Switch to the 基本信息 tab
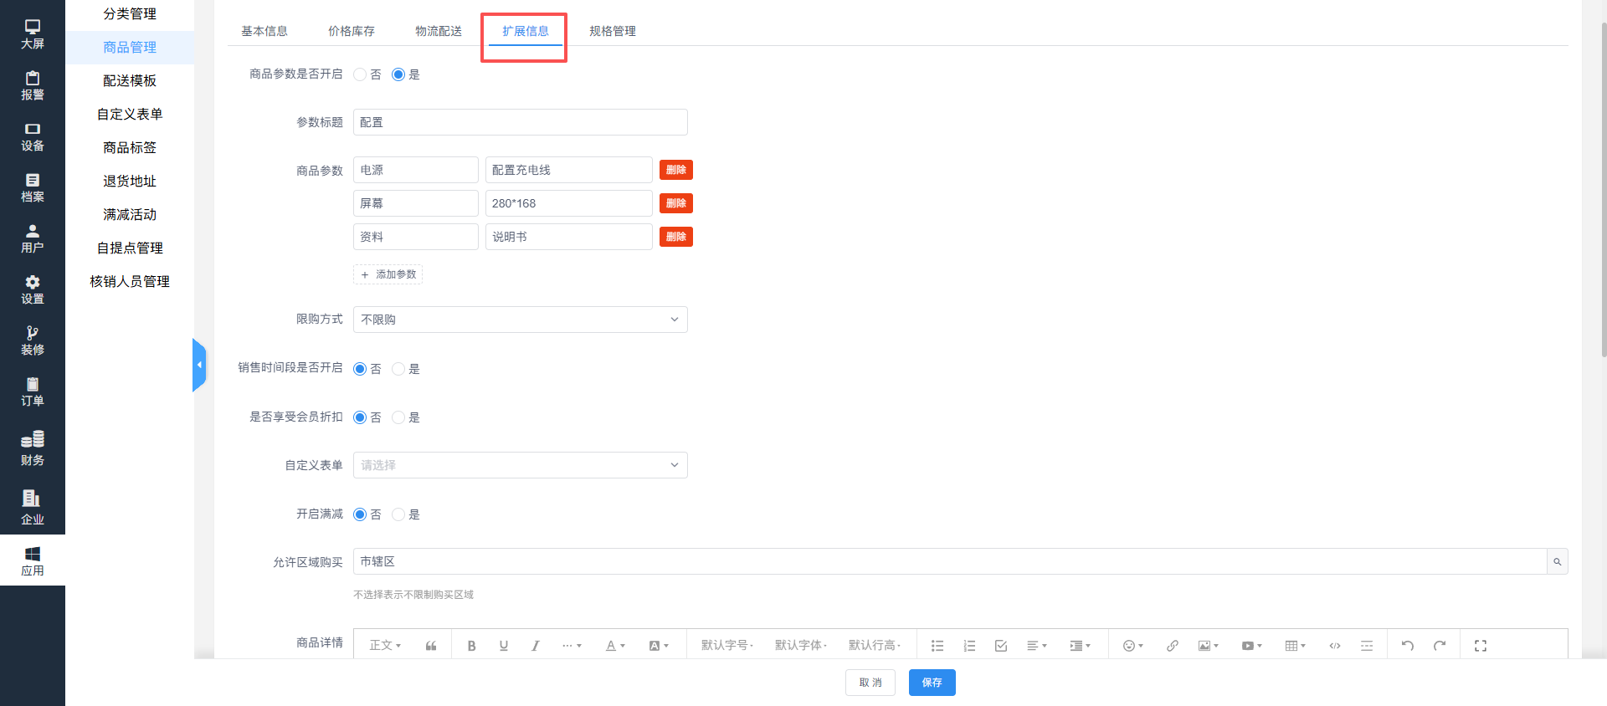The image size is (1607, 706). pyautogui.click(x=264, y=31)
